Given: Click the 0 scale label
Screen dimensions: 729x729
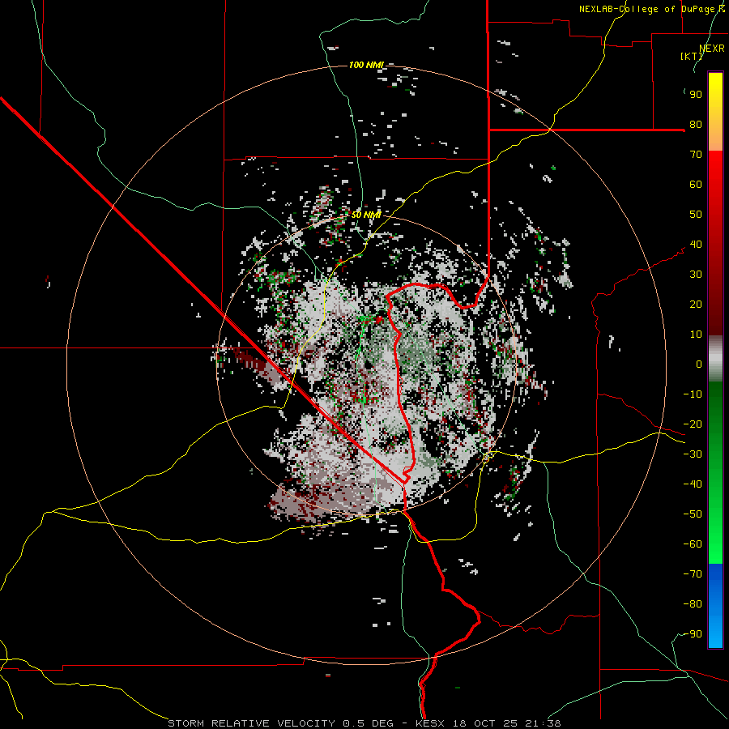Looking at the screenshot, I should point(699,364).
